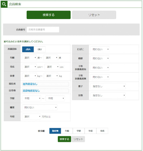This screenshot has height=151, width=143.
Task: Open the 年収 income dropdown
Action: (x=32, y=117)
